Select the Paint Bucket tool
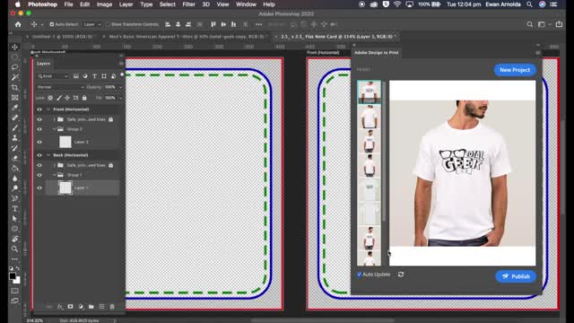574x323 pixels. point(14,168)
